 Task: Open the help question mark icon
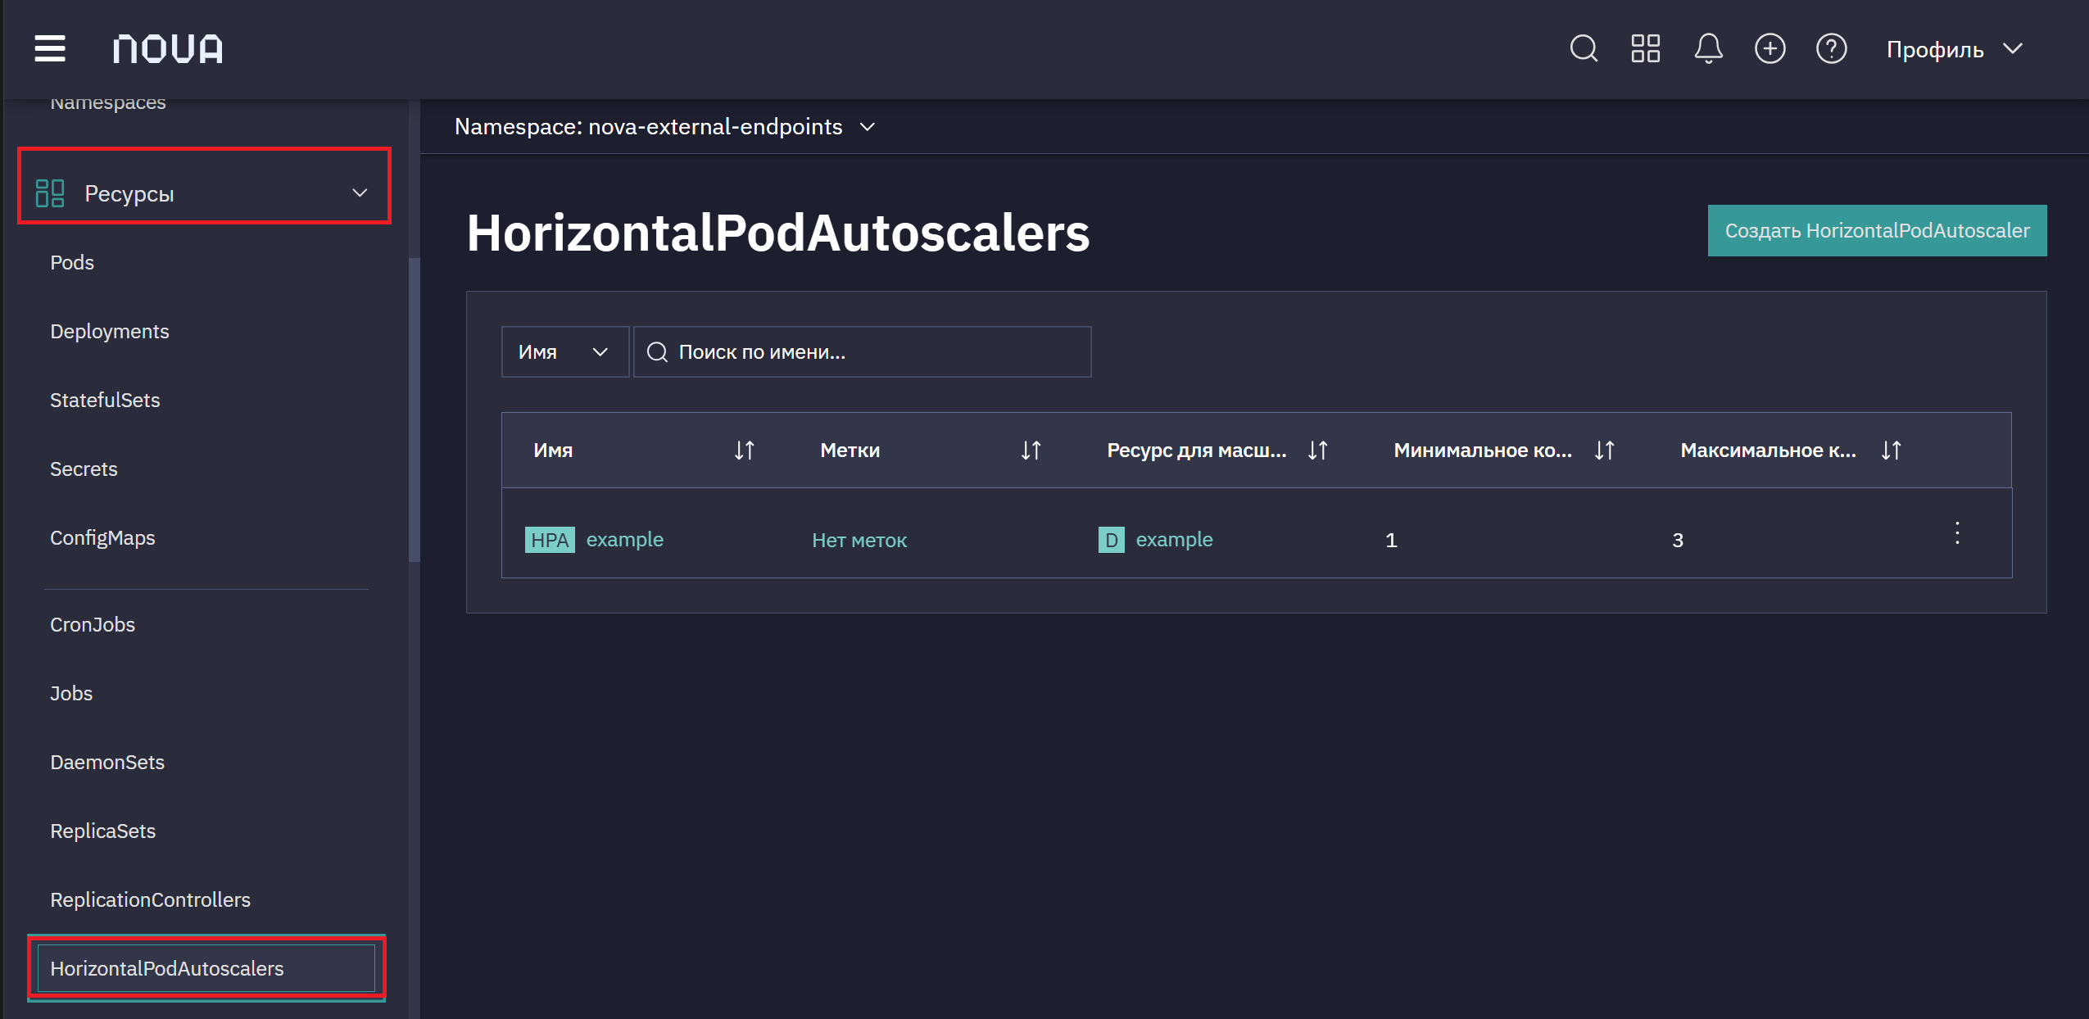[1831, 48]
